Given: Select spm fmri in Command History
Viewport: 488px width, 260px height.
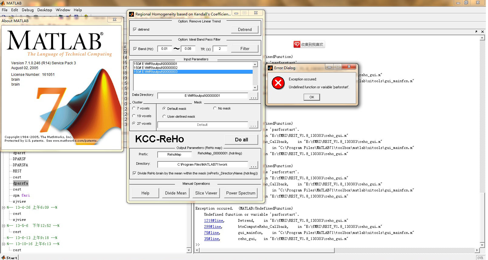Looking at the screenshot, I should point(21,195).
